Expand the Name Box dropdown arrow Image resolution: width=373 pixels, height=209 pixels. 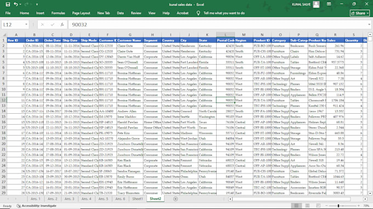[x=26, y=25]
